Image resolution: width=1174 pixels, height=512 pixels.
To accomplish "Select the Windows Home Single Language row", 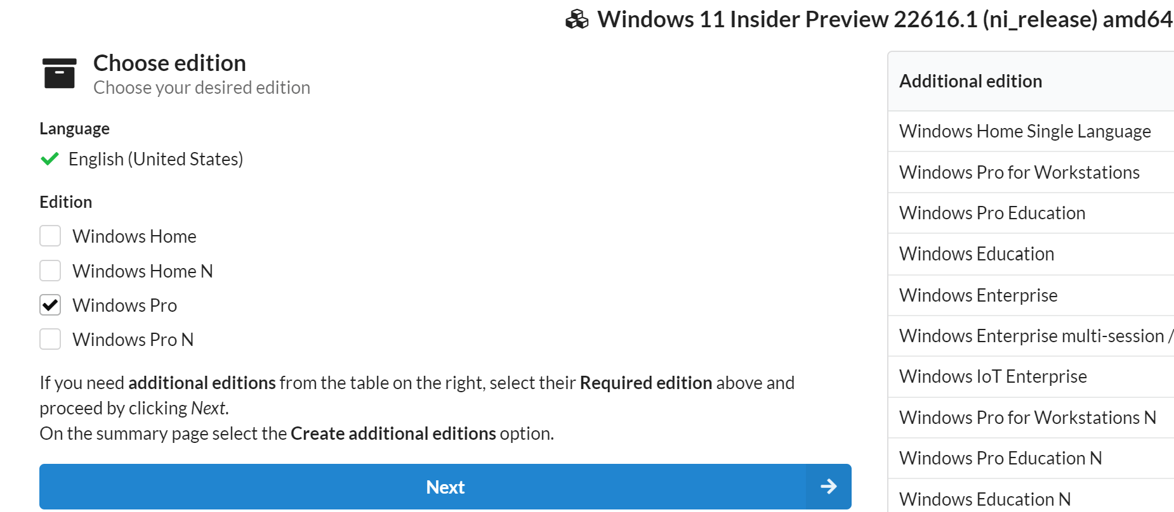I will [x=1031, y=131].
